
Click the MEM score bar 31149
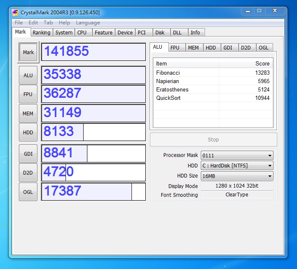(94, 113)
